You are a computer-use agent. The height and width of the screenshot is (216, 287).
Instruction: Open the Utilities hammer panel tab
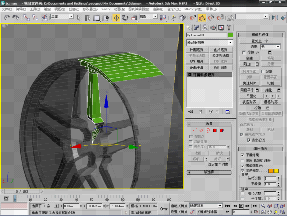pos(229,28)
